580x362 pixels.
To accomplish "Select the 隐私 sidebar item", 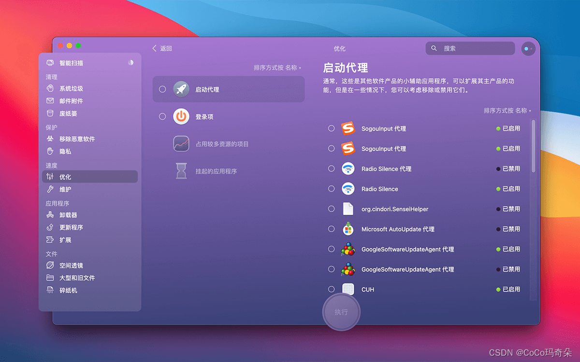I will coord(89,152).
